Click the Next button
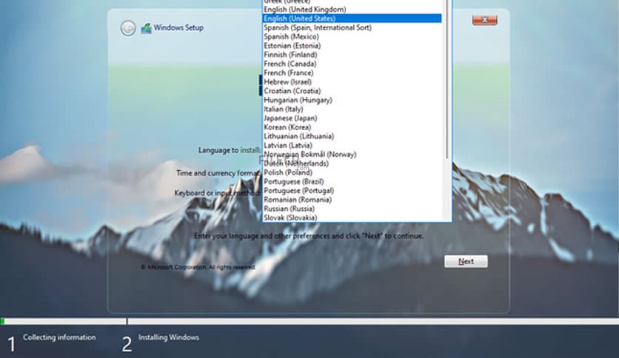 (x=466, y=261)
